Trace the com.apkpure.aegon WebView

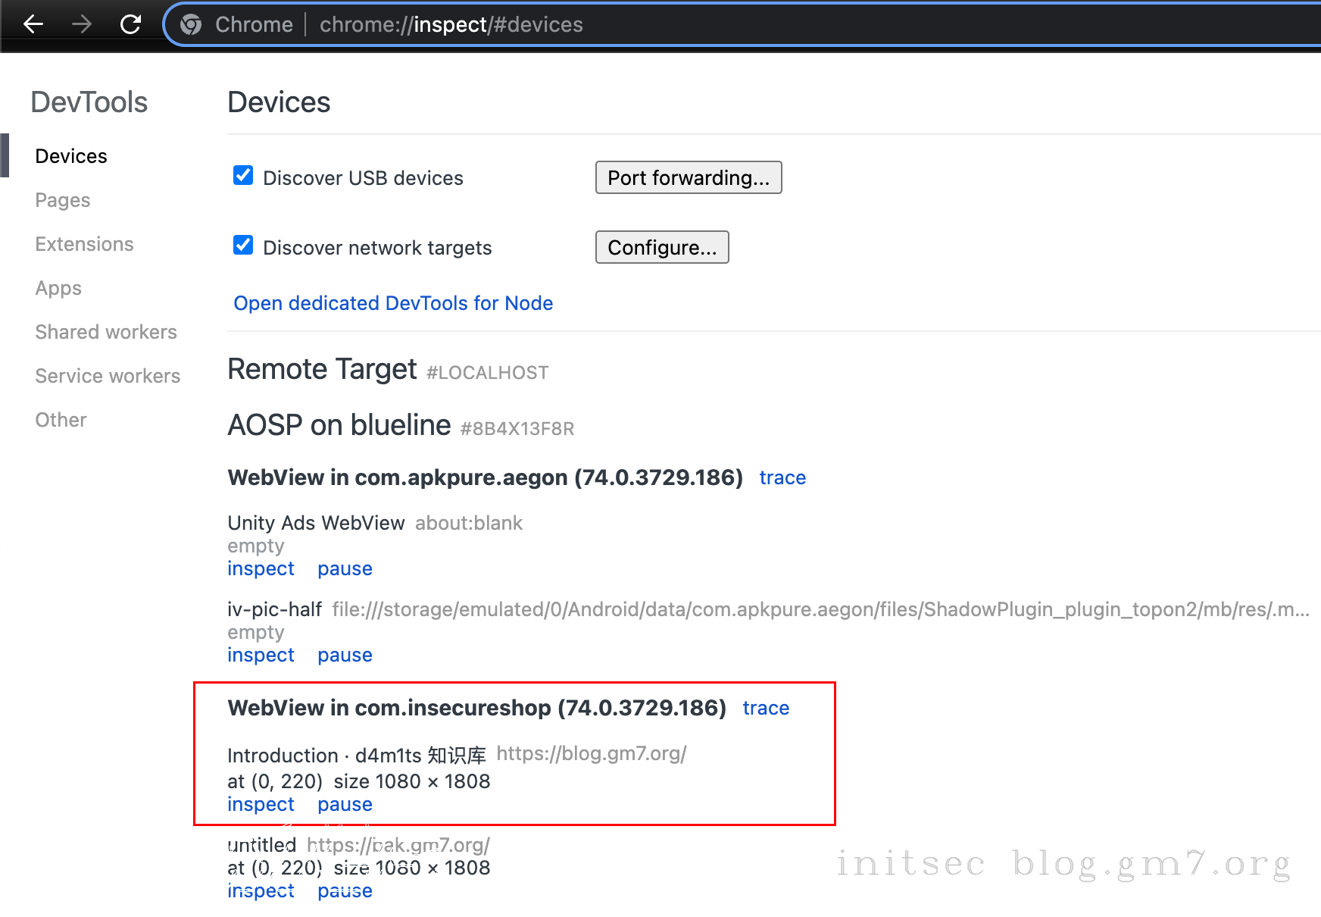pos(782,477)
